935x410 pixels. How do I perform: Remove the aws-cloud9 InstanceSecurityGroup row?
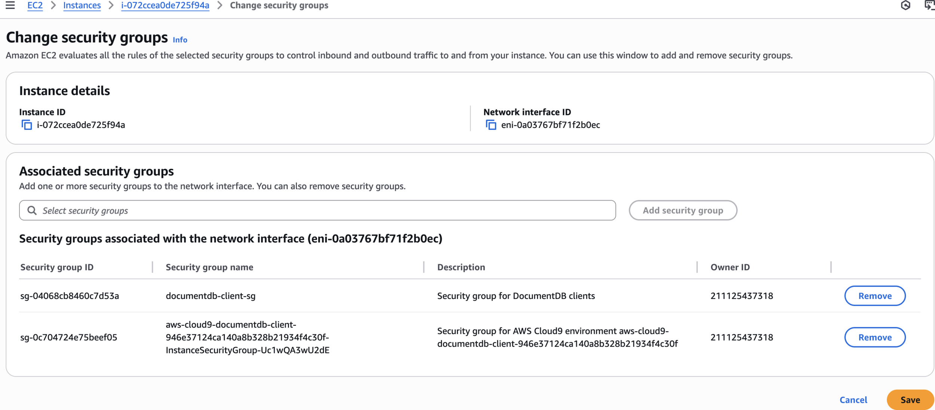pos(874,337)
